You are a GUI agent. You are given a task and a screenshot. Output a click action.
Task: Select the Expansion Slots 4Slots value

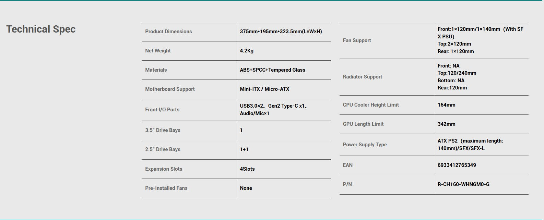pyautogui.click(x=247, y=169)
